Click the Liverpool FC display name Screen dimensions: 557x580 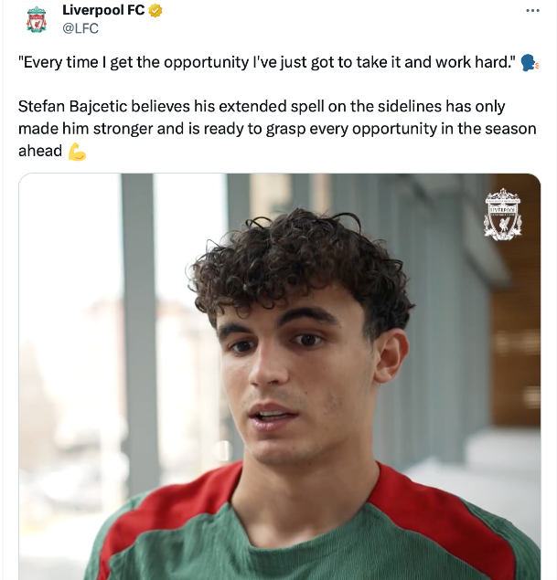click(103, 11)
